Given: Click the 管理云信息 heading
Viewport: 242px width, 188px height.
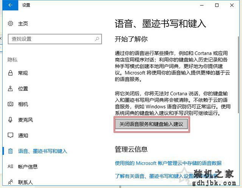Looking at the screenshot, I should [x=131, y=149].
